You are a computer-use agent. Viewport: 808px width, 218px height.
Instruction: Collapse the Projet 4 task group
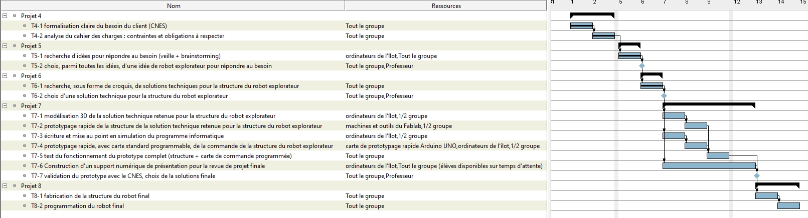(x=5, y=16)
